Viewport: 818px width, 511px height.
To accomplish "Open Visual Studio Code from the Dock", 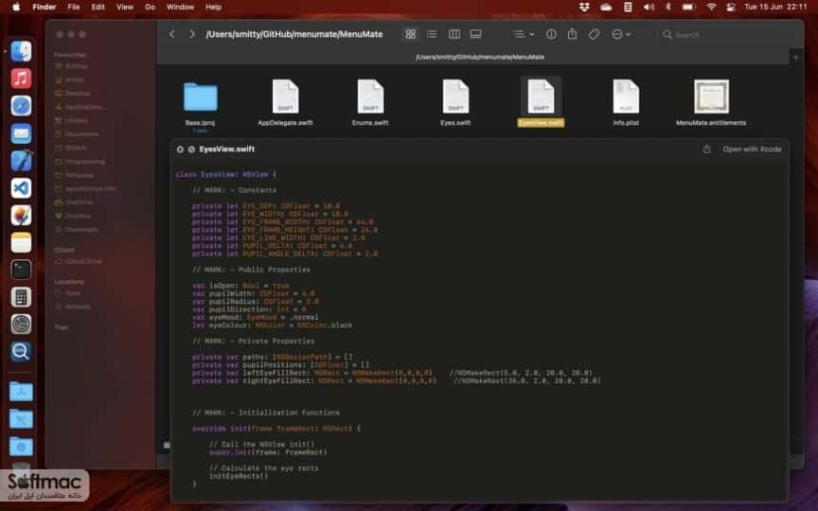I will (21, 188).
